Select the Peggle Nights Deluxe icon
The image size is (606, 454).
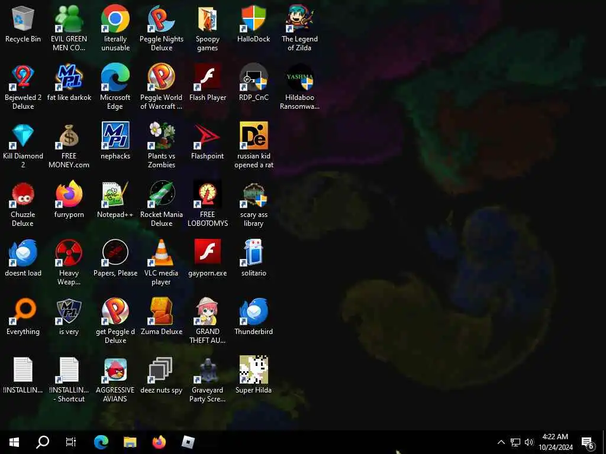click(x=161, y=28)
